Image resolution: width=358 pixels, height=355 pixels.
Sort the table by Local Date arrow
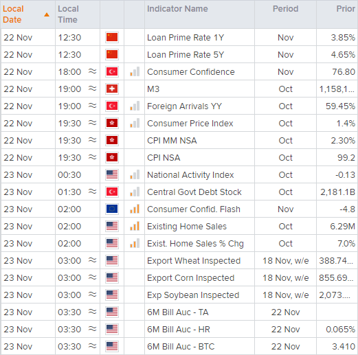coord(47,14)
